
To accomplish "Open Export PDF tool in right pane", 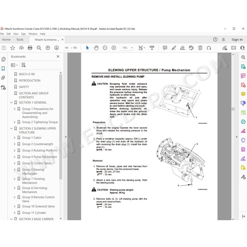I will pyautogui.click(x=243, y=67).
